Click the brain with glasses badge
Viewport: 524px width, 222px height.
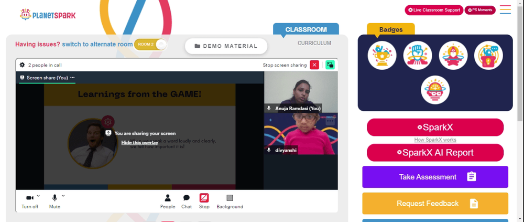435,90
